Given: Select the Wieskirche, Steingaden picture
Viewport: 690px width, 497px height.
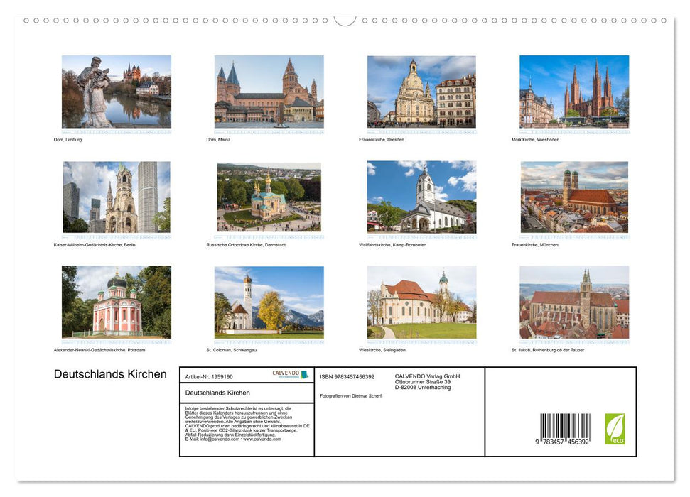Looking at the screenshot, I should pos(421,302).
